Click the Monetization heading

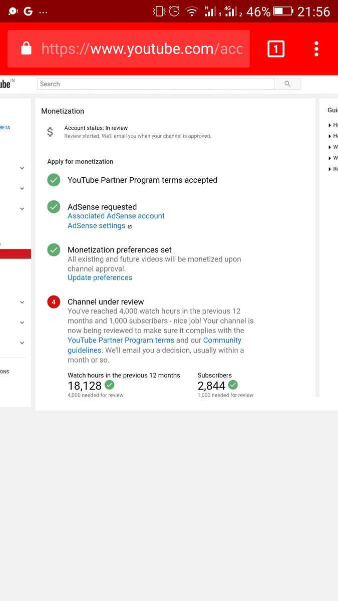tap(63, 111)
